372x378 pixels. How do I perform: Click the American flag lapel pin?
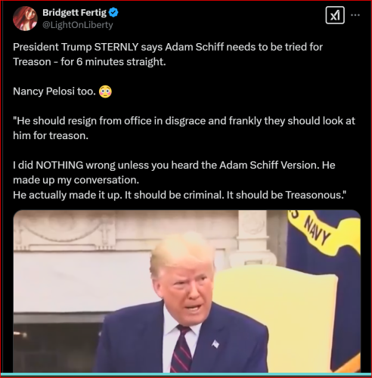pos(215,344)
